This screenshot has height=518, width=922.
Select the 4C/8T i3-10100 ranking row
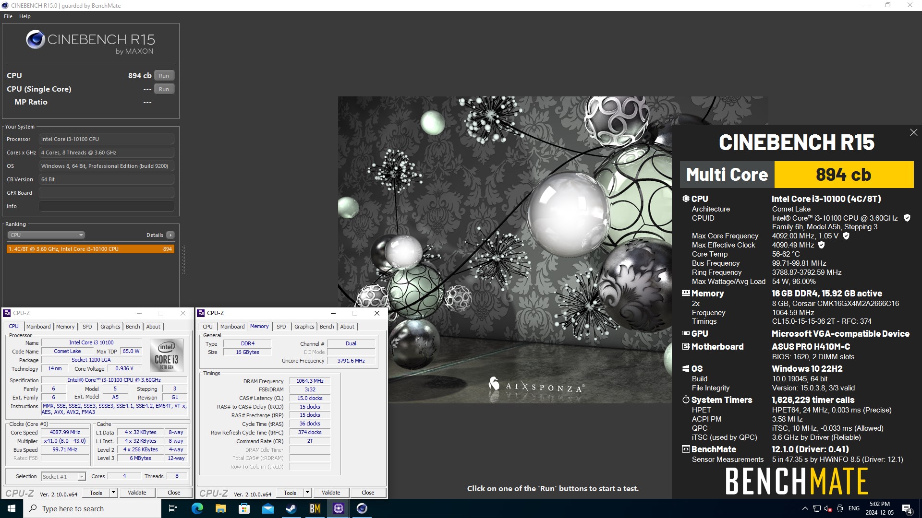point(90,249)
